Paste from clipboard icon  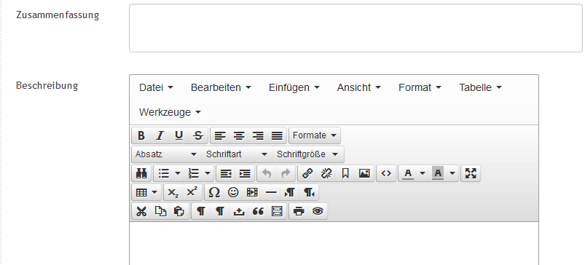point(179,211)
